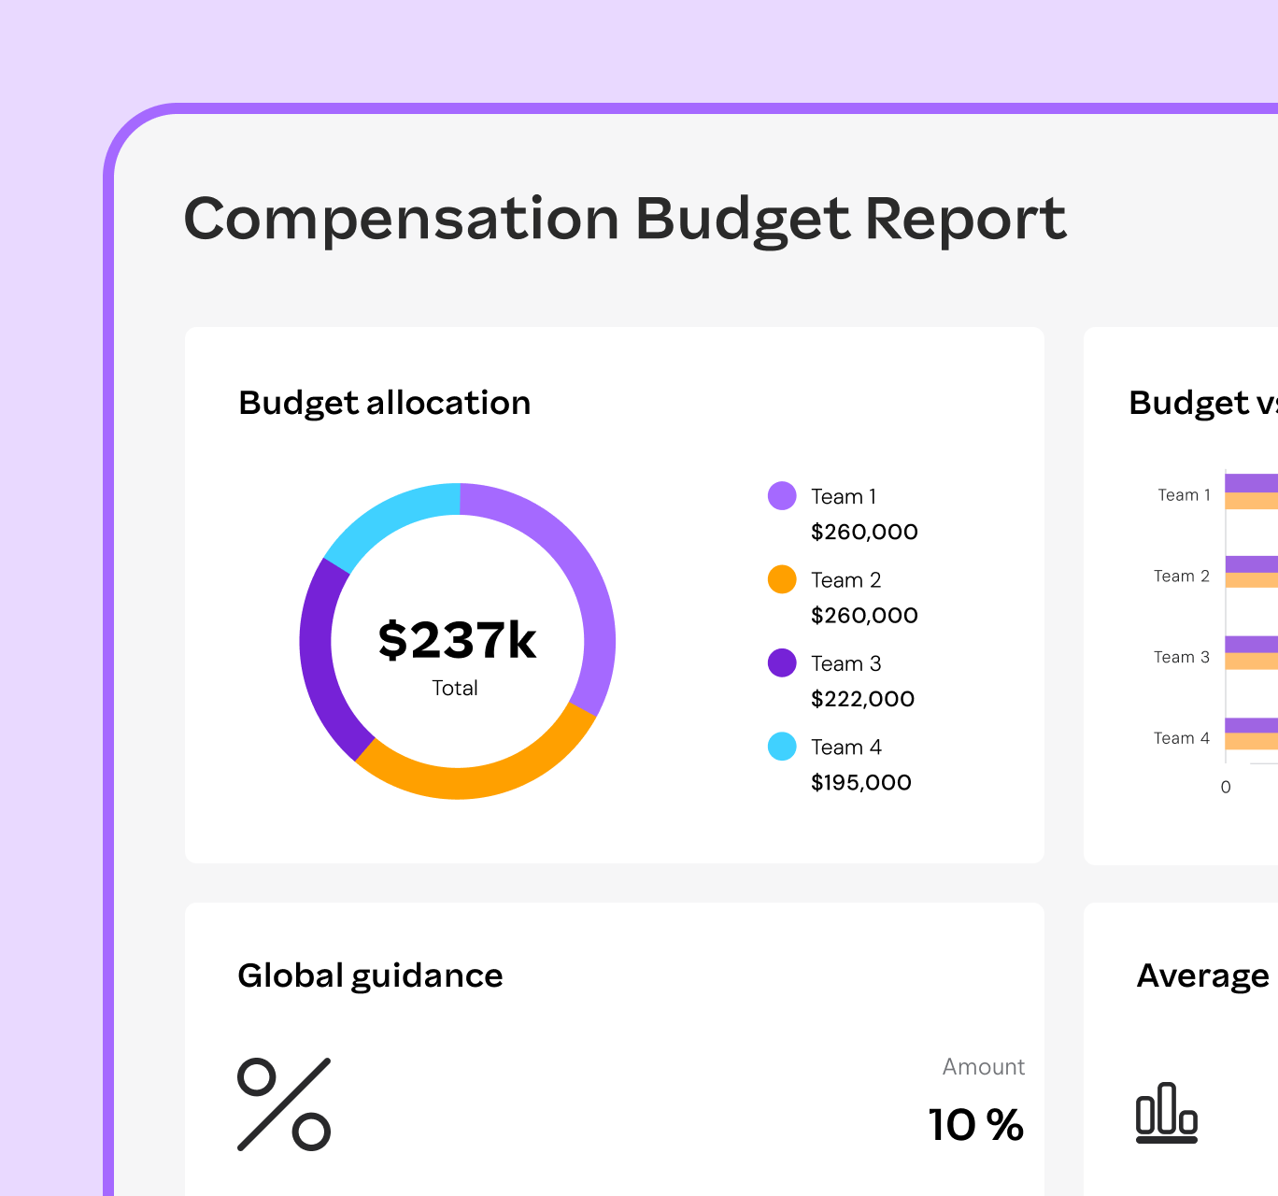Click the percent icon under Global guidance

point(284,1104)
